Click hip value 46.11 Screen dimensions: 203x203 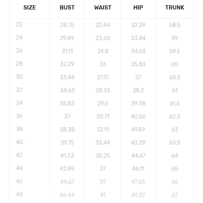[x=138, y=169]
